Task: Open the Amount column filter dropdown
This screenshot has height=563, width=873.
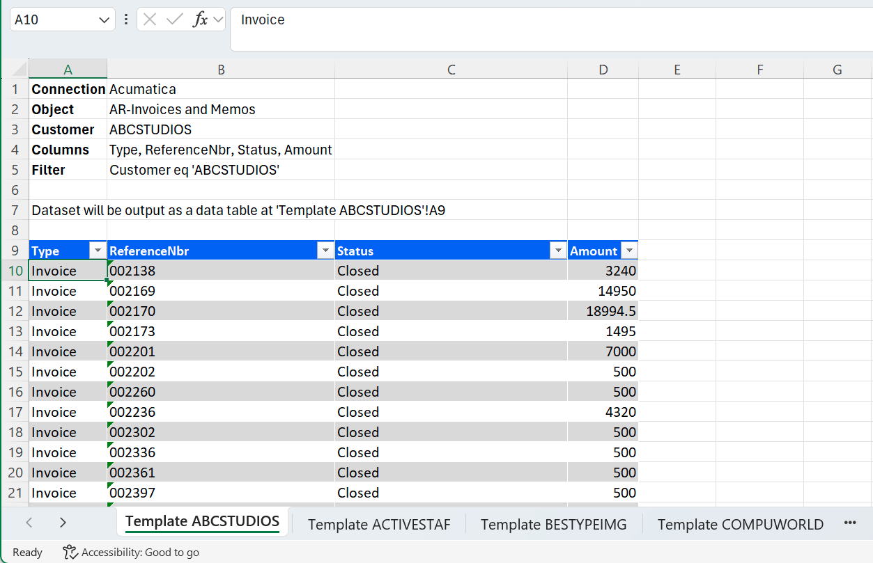Action: 629,251
